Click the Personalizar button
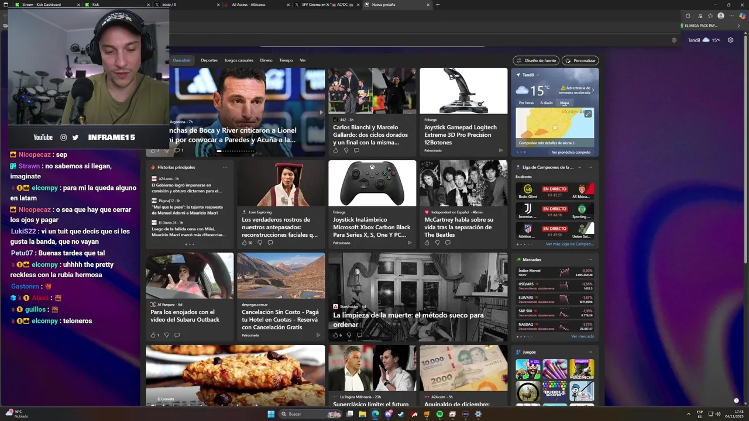 click(x=580, y=60)
